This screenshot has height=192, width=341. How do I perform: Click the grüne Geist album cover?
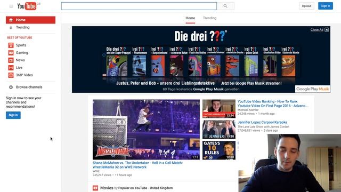tap(251, 66)
